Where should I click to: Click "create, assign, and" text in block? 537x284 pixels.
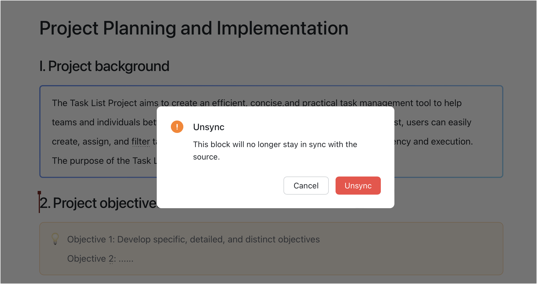click(x=91, y=141)
